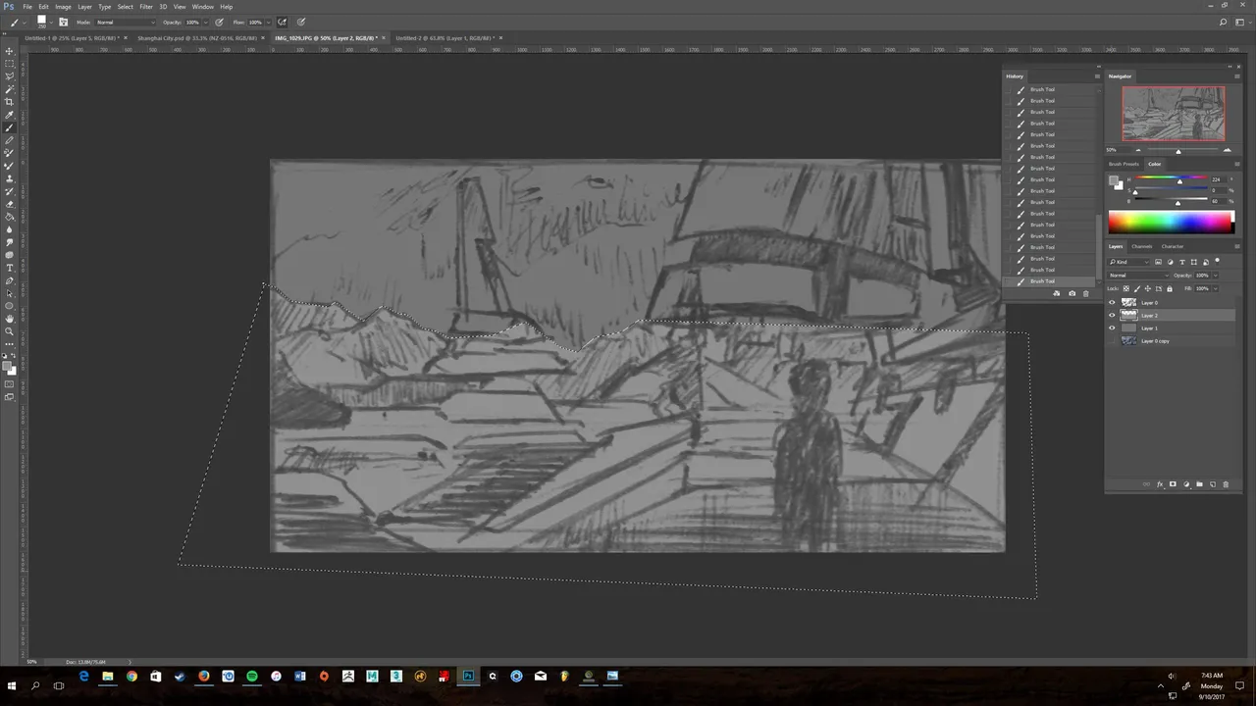Open the Select menu
1256x706 pixels.
pyautogui.click(x=126, y=7)
